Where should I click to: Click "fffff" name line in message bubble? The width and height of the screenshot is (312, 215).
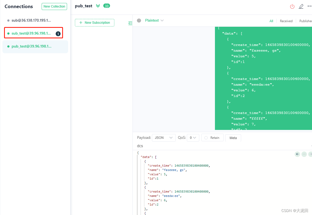(x=249, y=119)
